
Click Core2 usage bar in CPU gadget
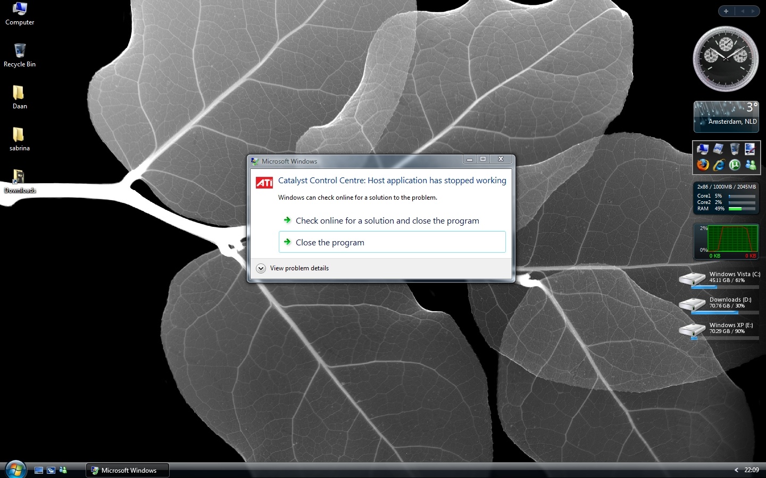(742, 202)
